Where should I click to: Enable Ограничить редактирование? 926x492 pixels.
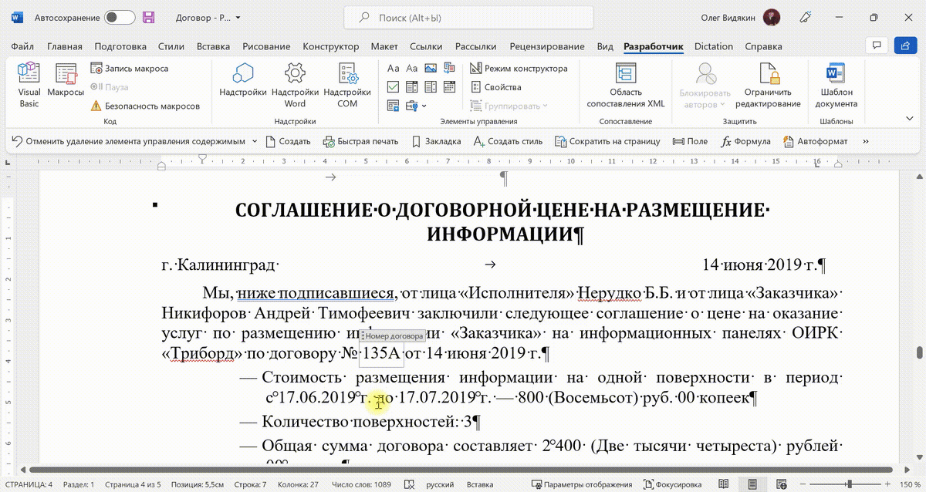(769, 85)
